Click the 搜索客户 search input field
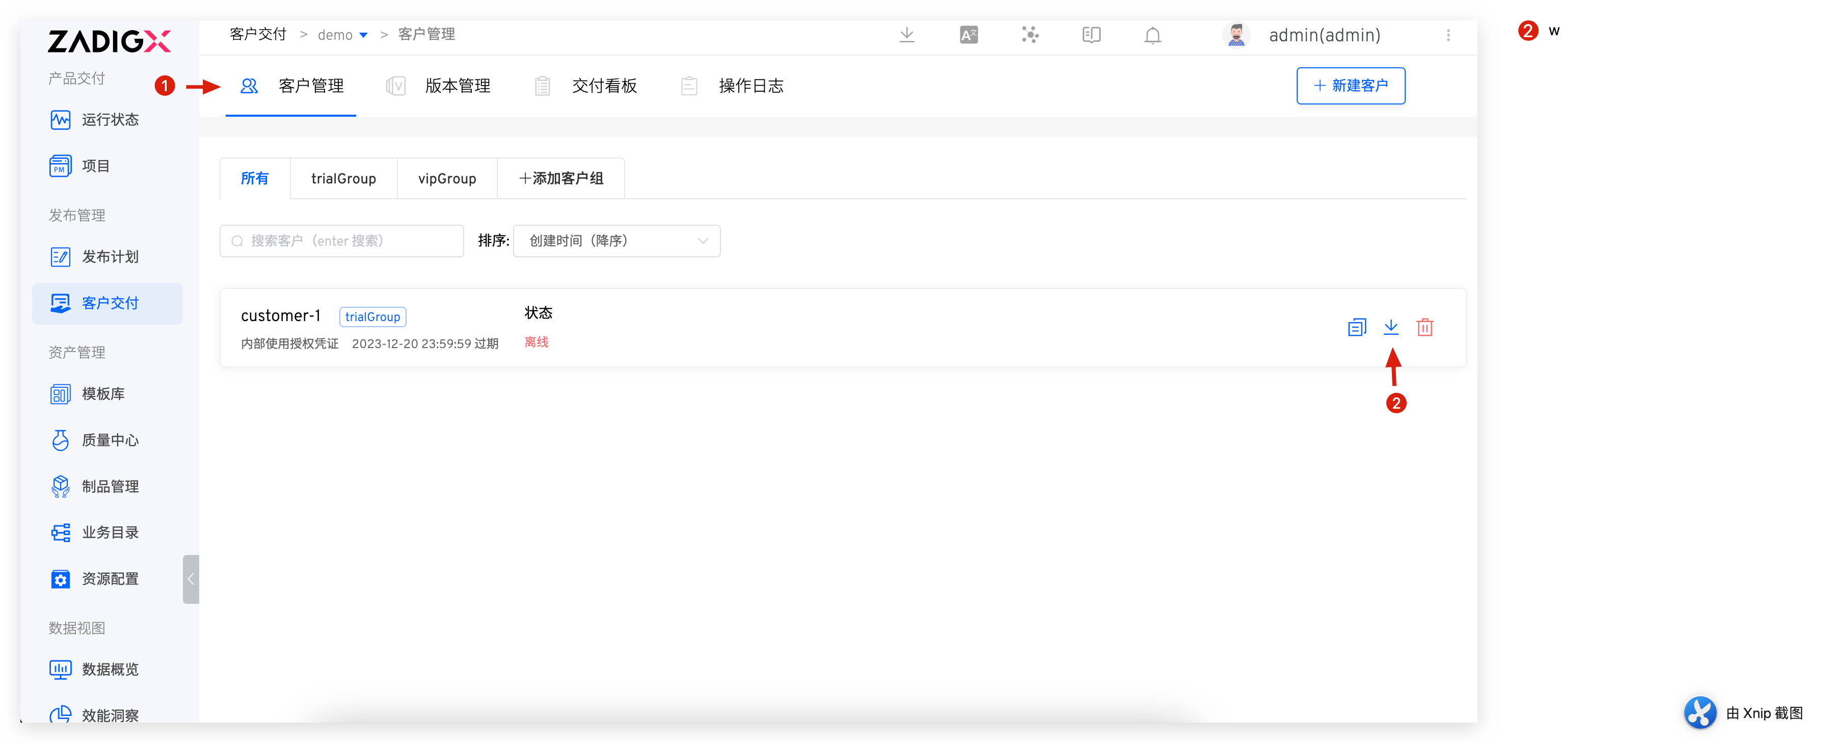This screenshot has height=743, width=1824. pyautogui.click(x=342, y=241)
